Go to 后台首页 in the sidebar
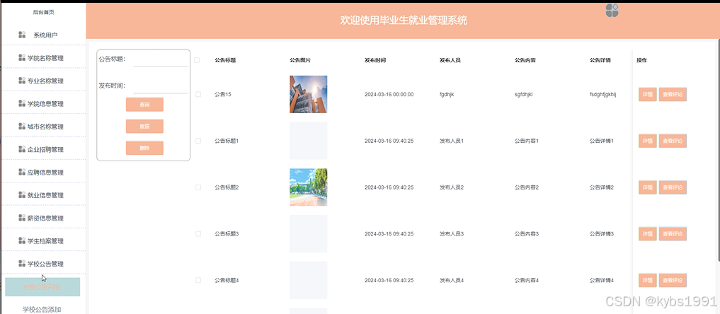 point(43,13)
